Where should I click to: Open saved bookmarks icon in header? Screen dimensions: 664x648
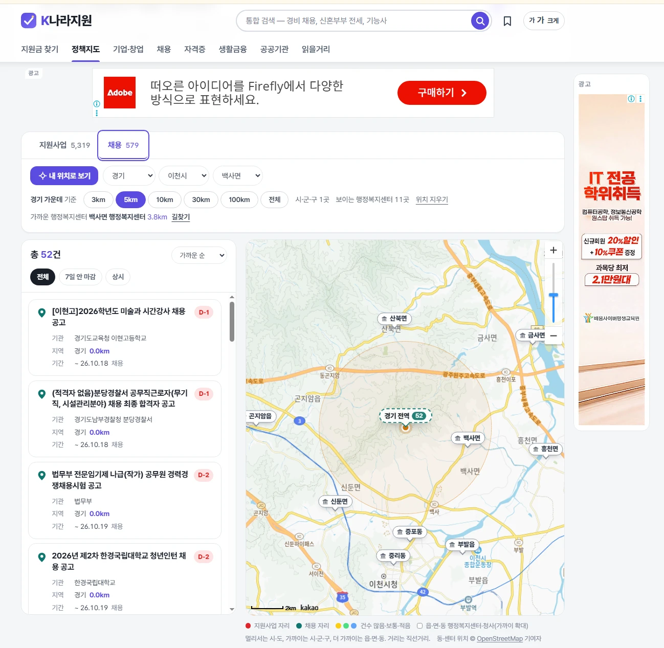click(507, 21)
